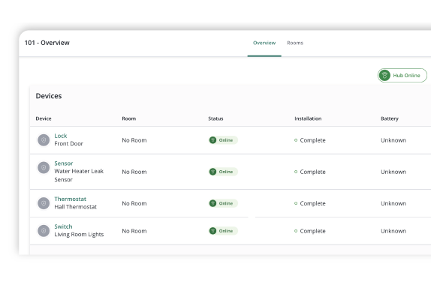Viewport: 431px width, 282px height.
Task: Click the Sensor device row icon
Action: pyautogui.click(x=44, y=167)
